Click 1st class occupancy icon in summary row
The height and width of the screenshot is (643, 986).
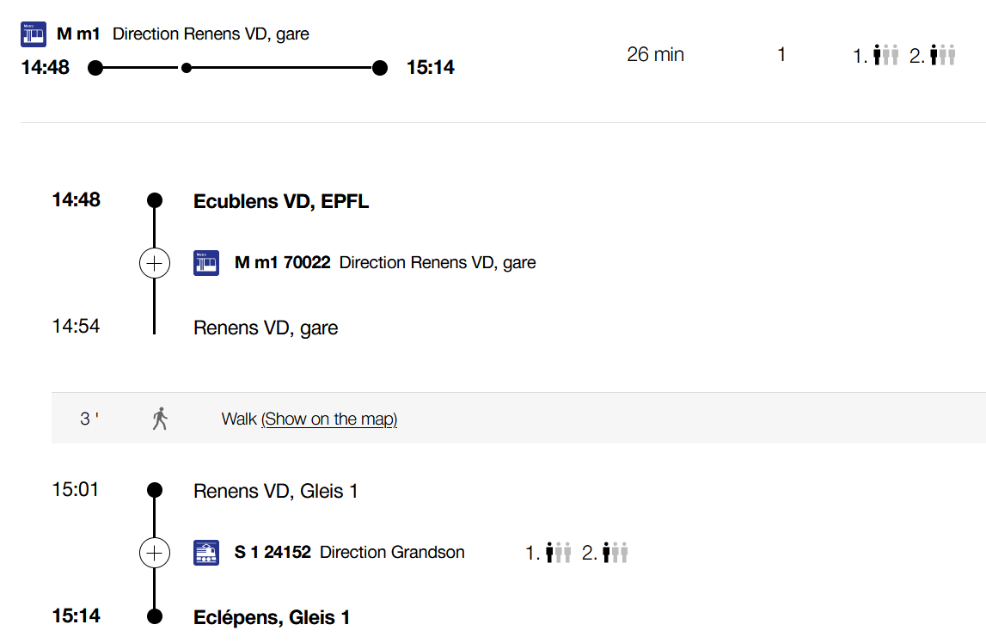pyautogui.click(x=885, y=56)
